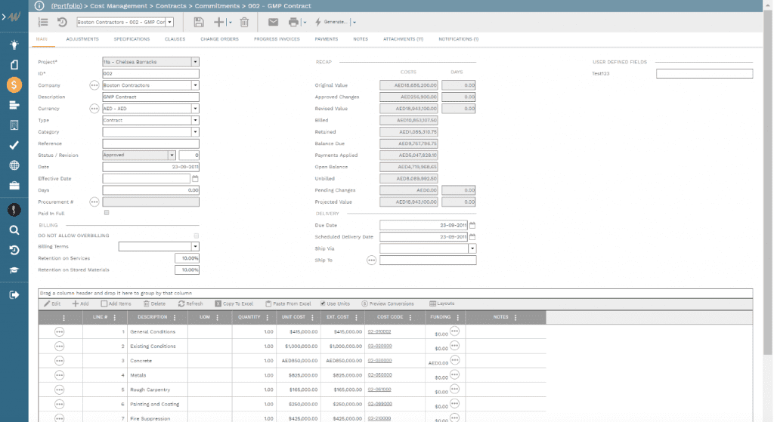Switch to the Adjustments tab
The image size is (774, 422).
pyautogui.click(x=82, y=39)
